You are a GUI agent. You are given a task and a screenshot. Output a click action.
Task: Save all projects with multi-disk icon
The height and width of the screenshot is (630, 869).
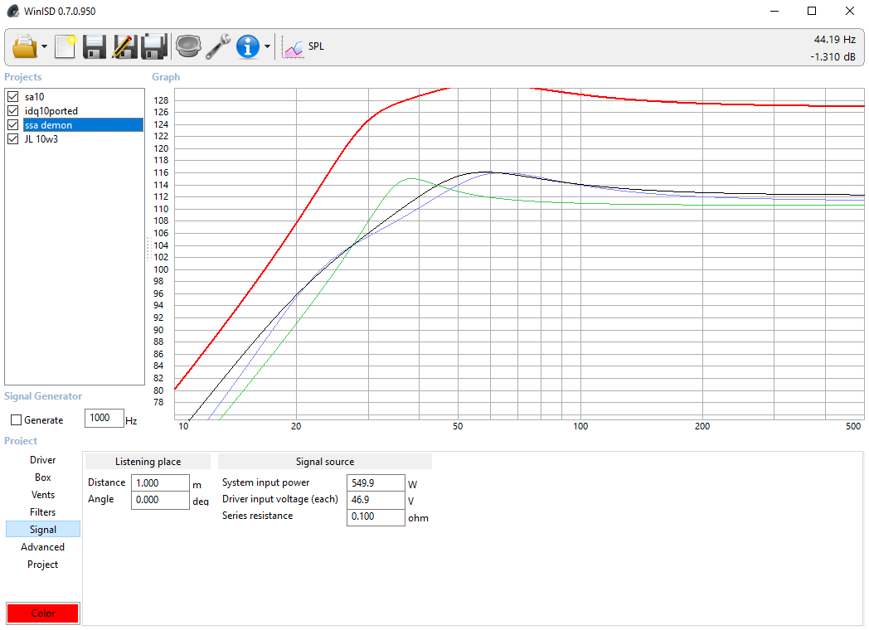[154, 46]
